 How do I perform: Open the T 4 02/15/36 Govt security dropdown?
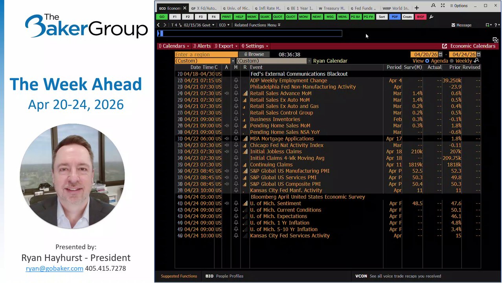193,25
